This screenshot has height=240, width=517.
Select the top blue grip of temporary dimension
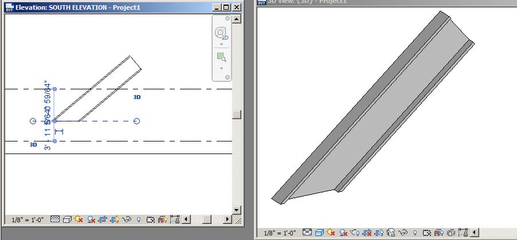(54, 89)
